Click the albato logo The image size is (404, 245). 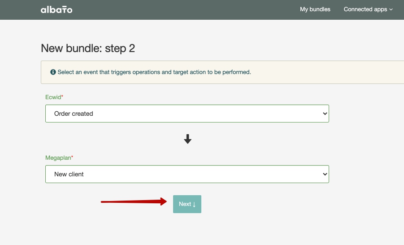[x=56, y=9]
